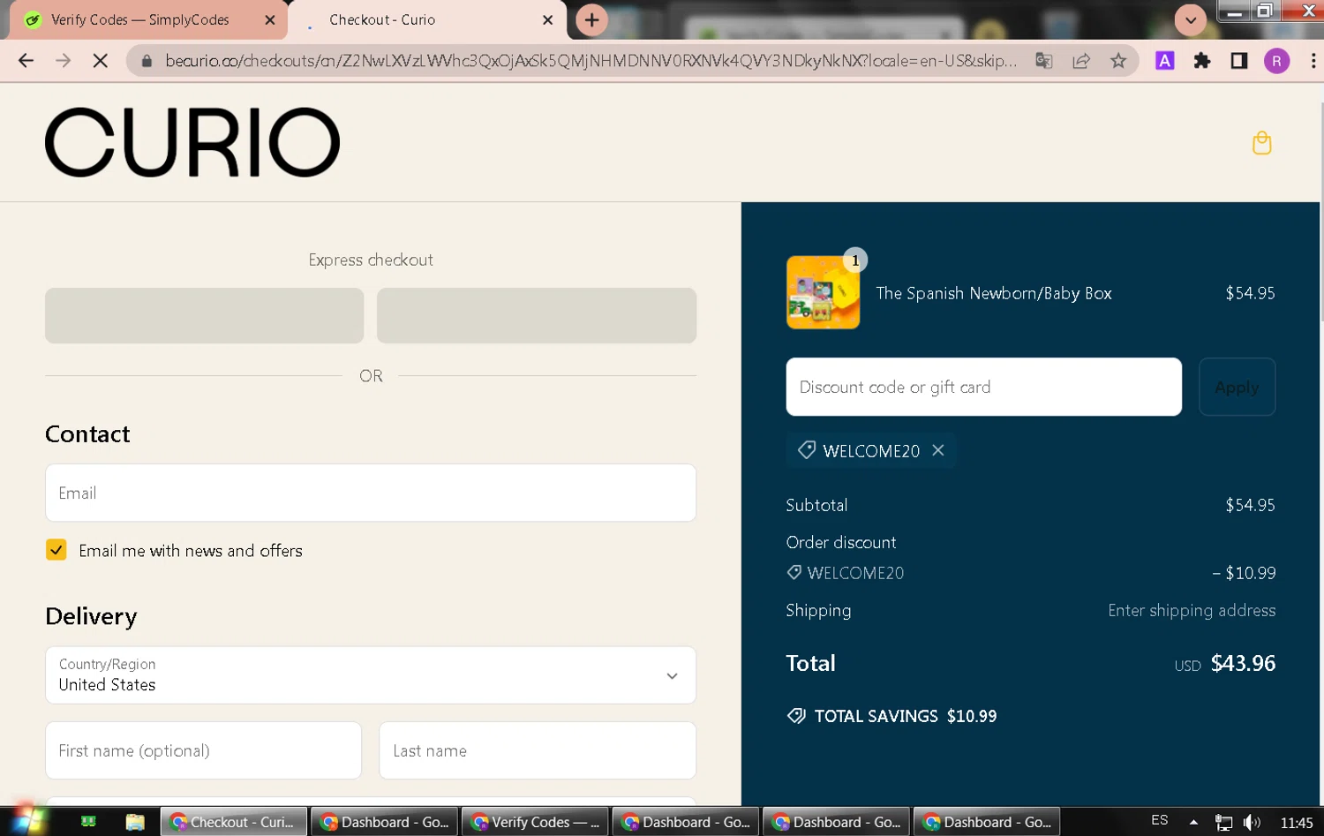
Task: Click the address bar URL
Action: pyautogui.click(x=590, y=61)
